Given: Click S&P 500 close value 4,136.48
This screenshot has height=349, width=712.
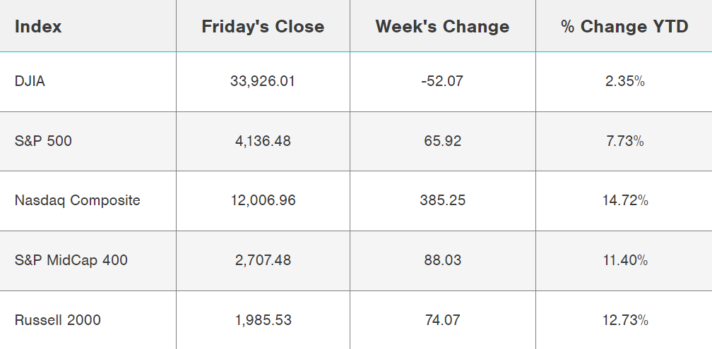Looking at the screenshot, I should 263,141.
